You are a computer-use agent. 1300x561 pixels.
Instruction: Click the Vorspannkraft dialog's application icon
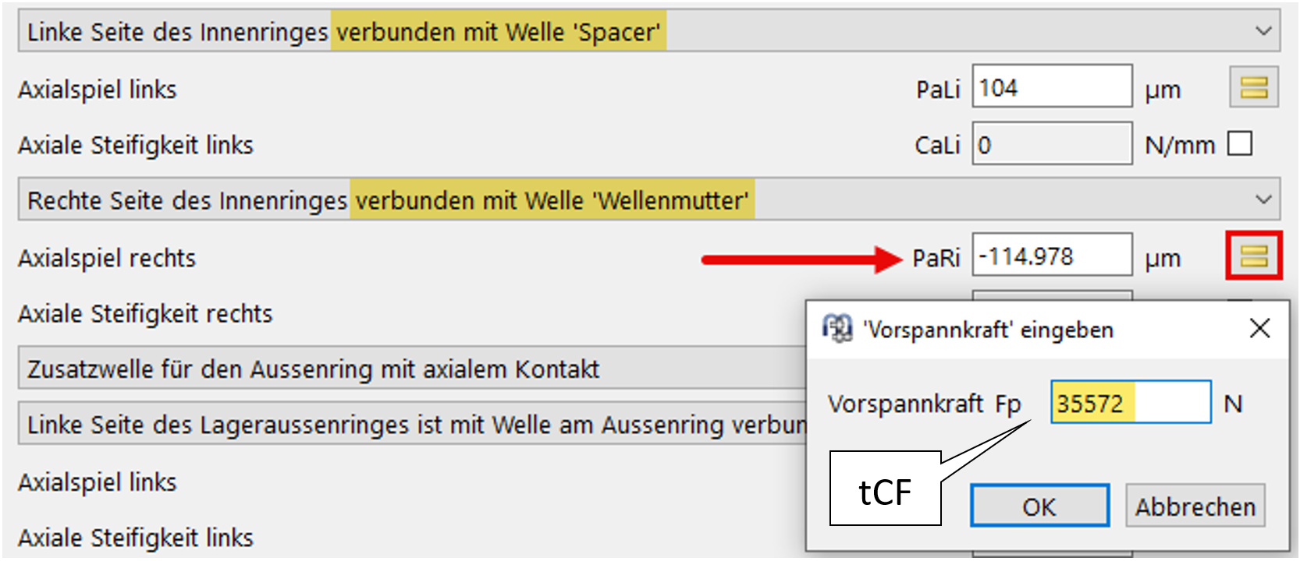pyautogui.click(x=837, y=329)
